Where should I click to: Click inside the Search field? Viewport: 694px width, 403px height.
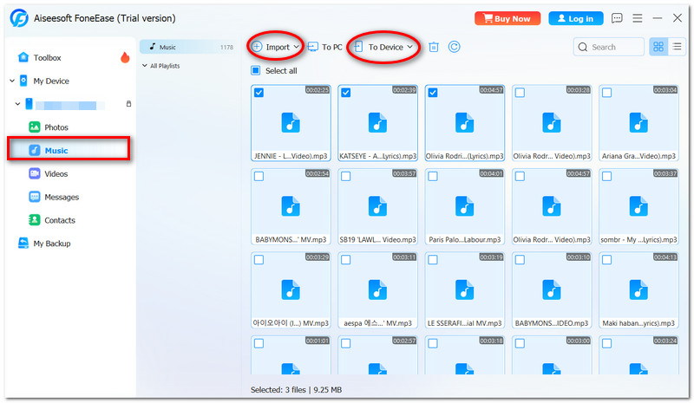(x=609, y=47)
